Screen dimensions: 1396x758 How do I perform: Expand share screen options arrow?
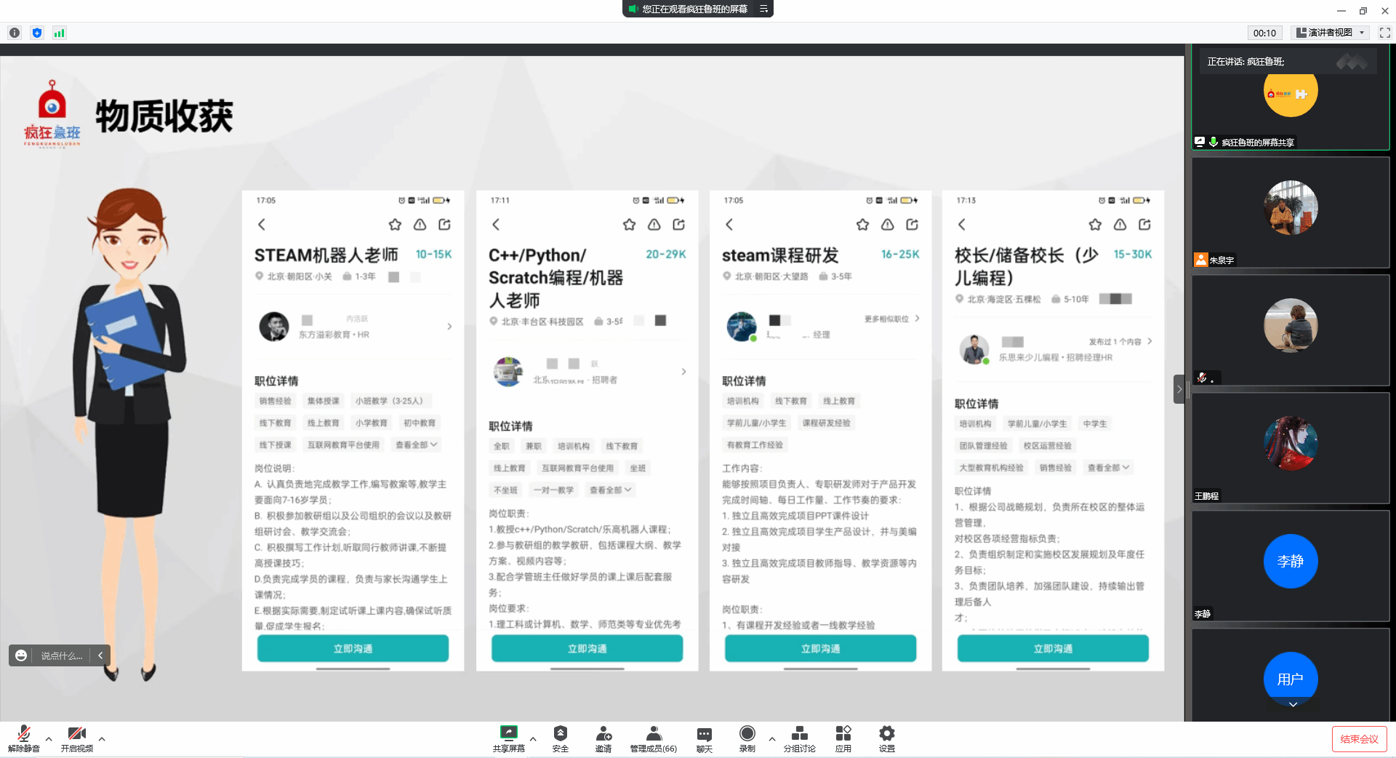(x=533, y=739)
